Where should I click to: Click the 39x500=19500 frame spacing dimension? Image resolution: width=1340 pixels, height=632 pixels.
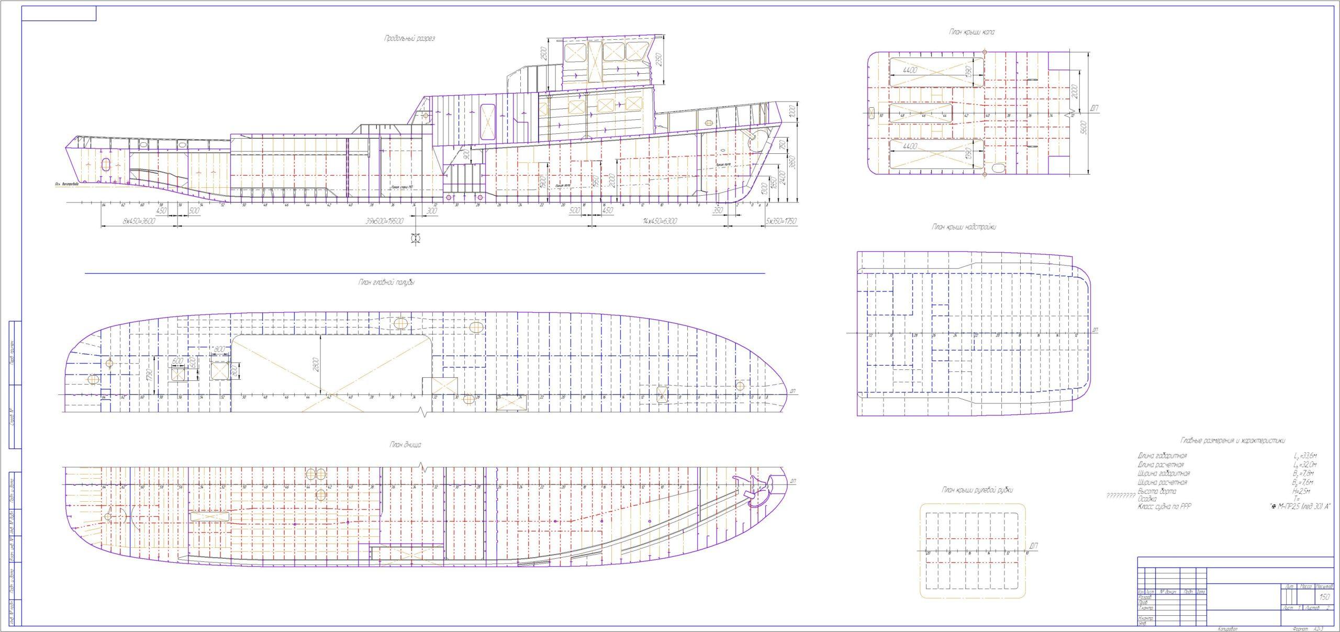point(384,221)
